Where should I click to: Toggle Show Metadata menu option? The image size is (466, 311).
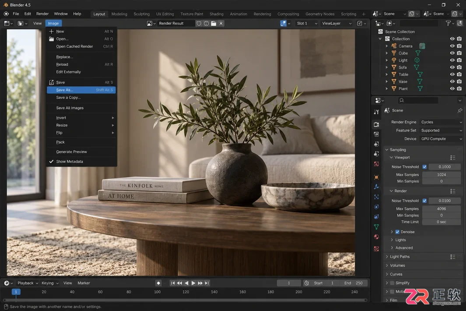coord(81,161)
